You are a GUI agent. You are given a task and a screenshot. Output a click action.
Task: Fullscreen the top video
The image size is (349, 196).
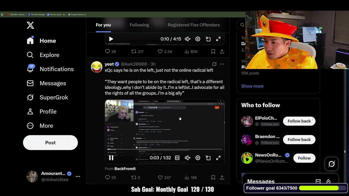pos(218,39)
